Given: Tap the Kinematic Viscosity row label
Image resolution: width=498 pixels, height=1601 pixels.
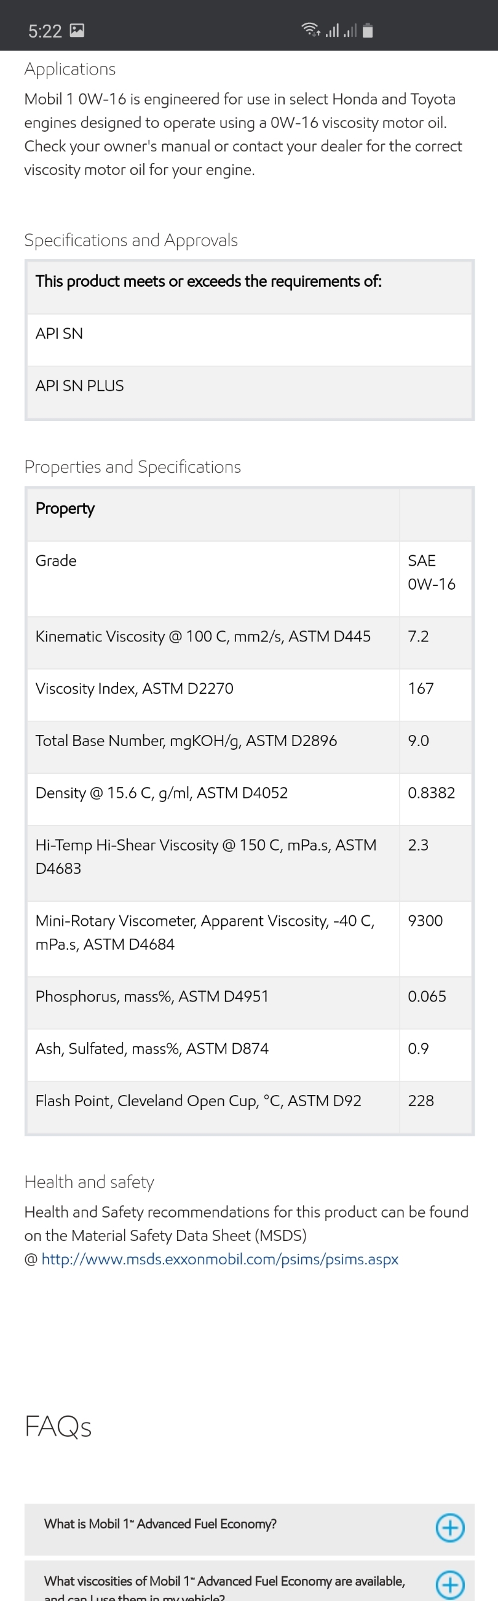Looking at the screenshot, I should [x=202, y=636].
